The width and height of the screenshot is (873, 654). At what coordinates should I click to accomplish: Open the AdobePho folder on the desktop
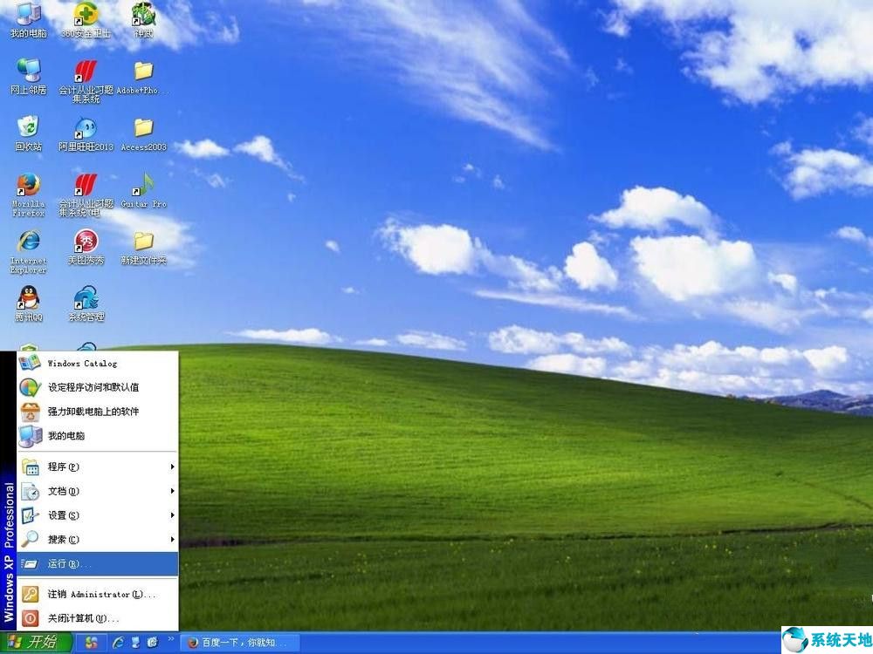tap(143, 78)
